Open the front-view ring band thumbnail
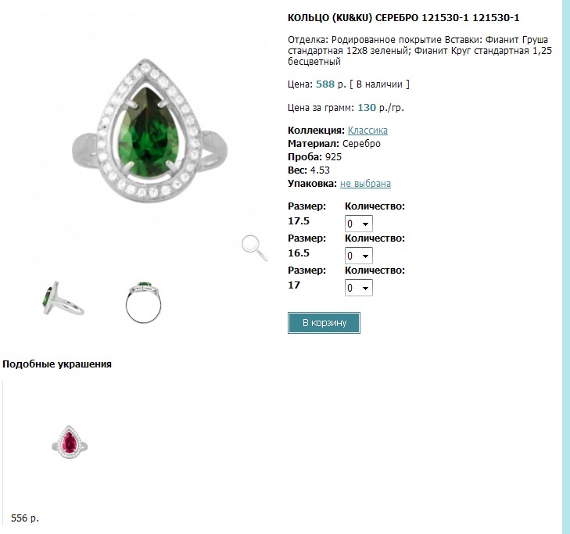 (x=144, y=302)
